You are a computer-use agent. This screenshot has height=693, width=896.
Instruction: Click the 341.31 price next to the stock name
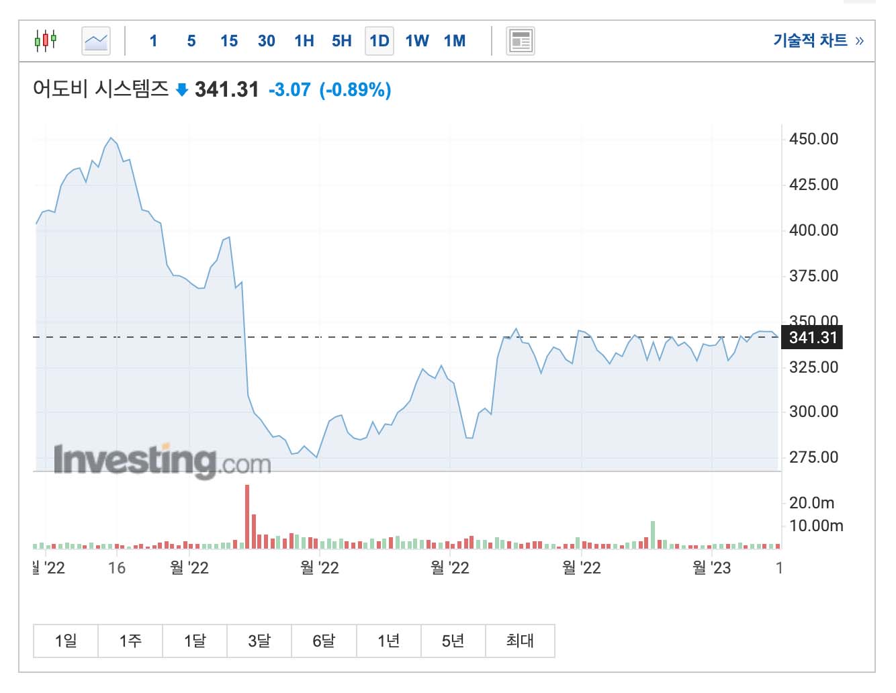[x=227, y=89]
